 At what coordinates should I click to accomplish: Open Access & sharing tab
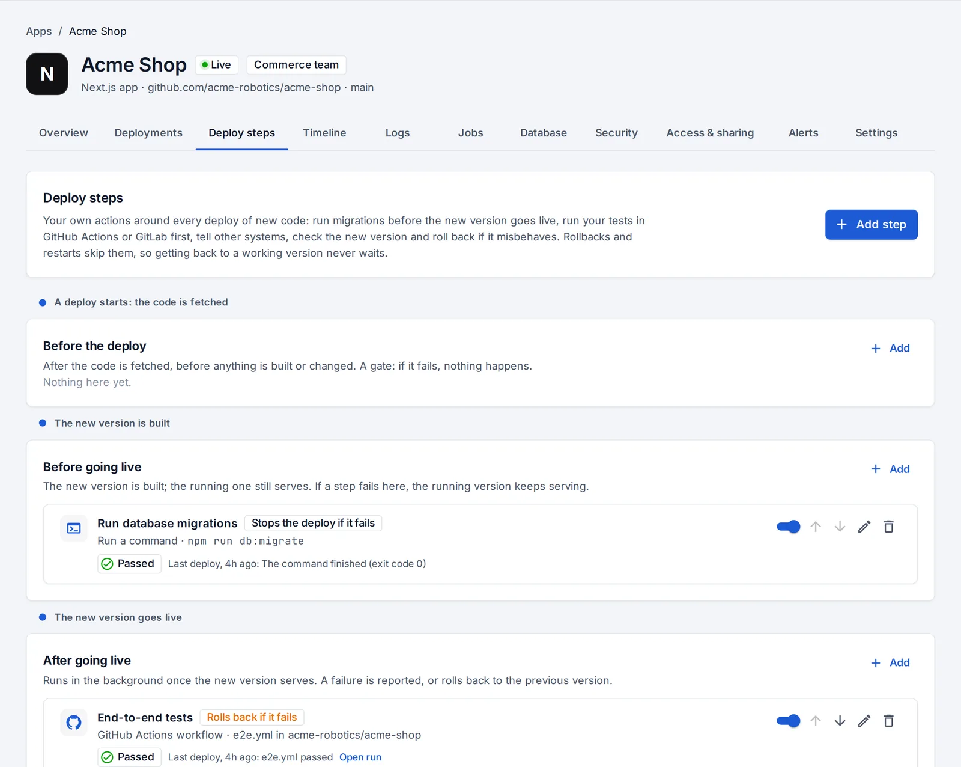click(710, 133)
